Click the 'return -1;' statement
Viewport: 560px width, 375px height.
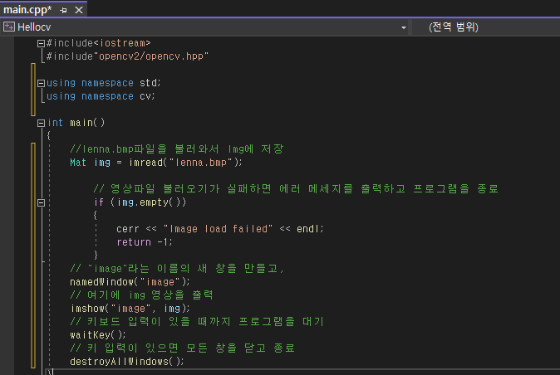(x=145, y=242)
